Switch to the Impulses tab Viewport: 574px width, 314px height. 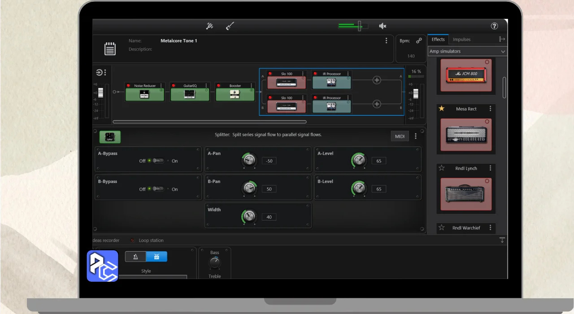coord(461,39)
